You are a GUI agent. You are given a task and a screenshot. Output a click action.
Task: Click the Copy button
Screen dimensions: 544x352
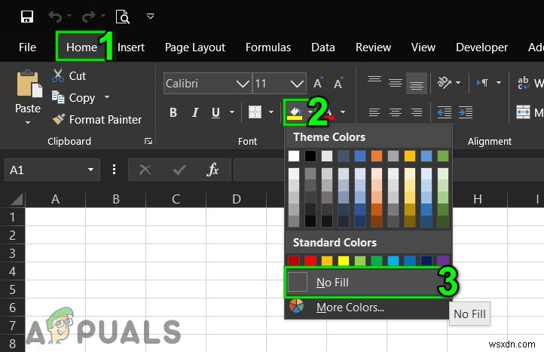[x=74, y=97]
